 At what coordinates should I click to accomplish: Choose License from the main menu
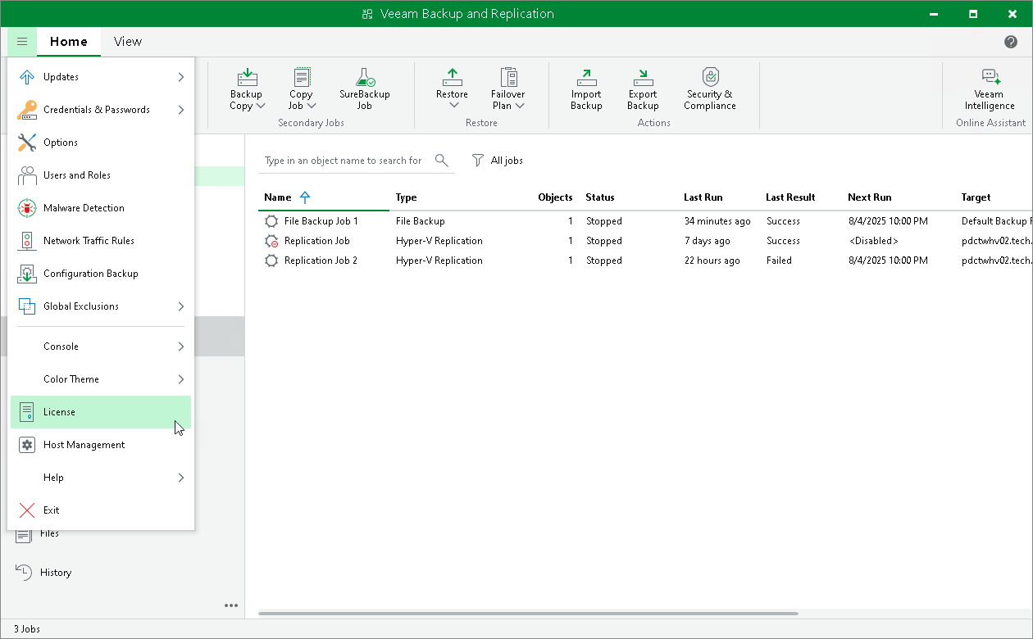point(101,412)
